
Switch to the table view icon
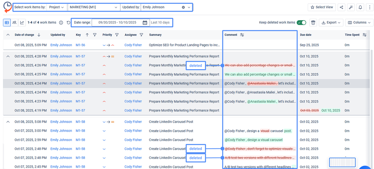tap(7, 22)
